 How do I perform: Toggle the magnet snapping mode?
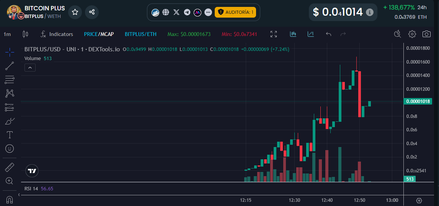click(10, 199)
